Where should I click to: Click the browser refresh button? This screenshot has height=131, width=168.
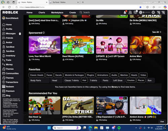pyautogui.click(x=9, y=7)
